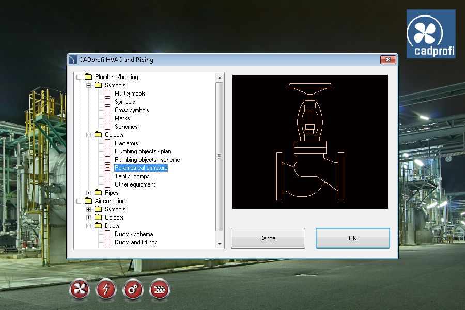This screenshot has width=465, height=310.
Task: Click the Cross symbols document icon
Action: point(107,110)
